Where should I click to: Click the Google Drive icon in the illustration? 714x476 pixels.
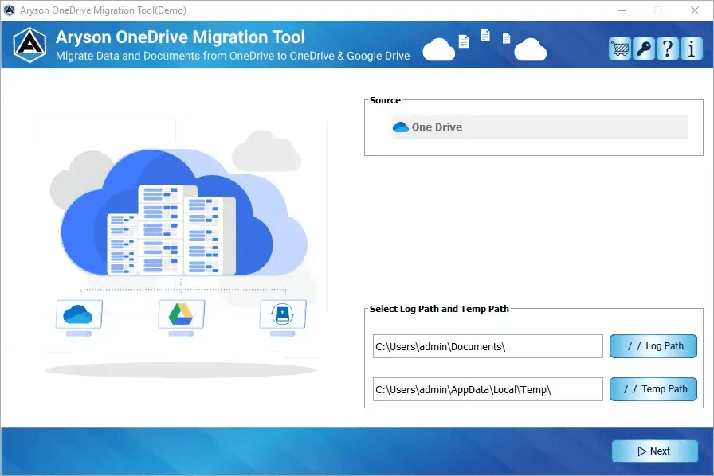pos(180,315)
